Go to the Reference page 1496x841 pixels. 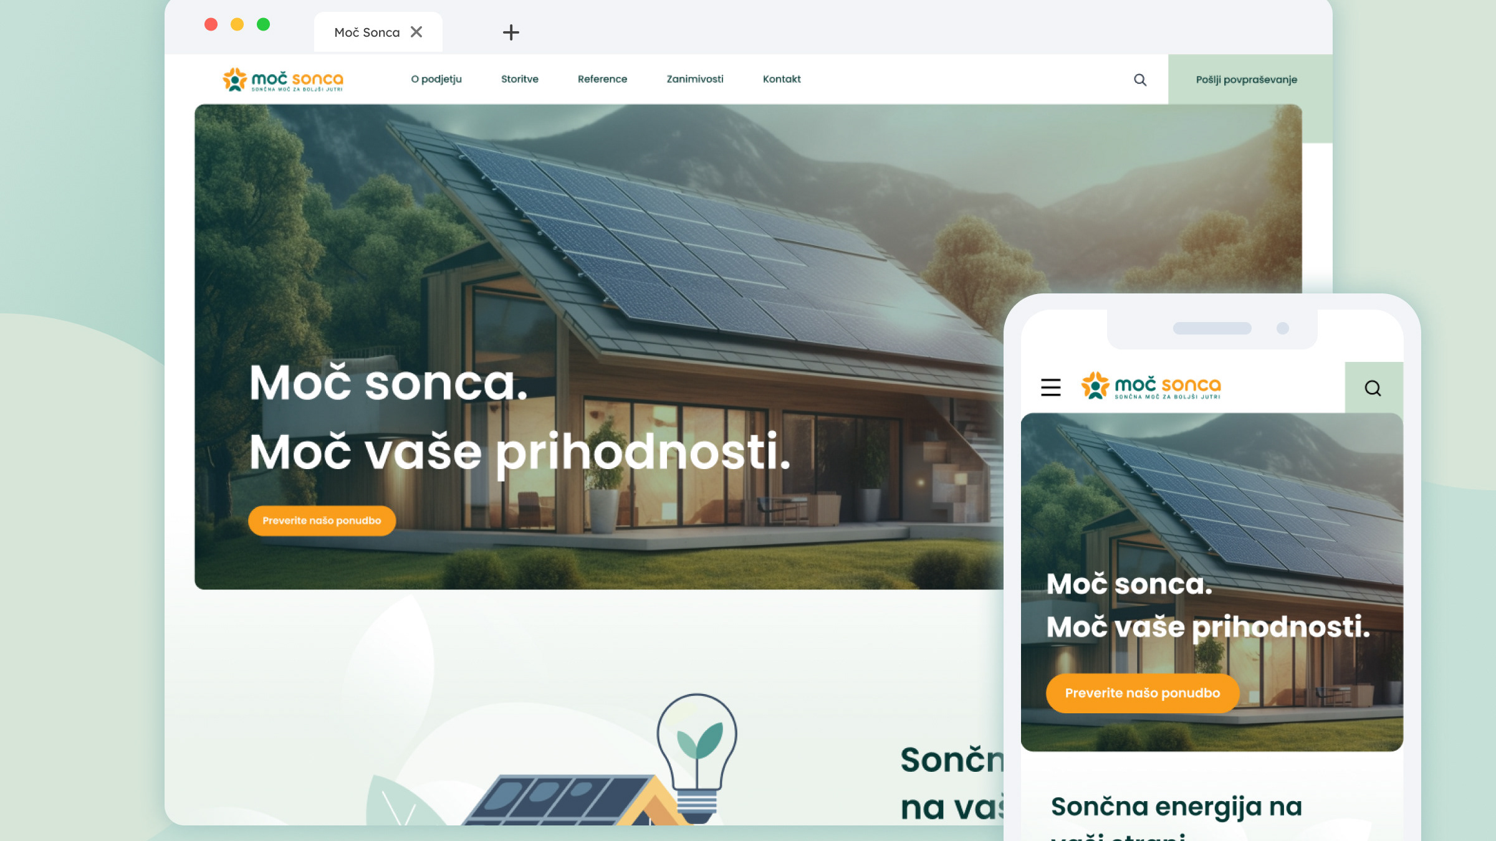pos(602,79)
